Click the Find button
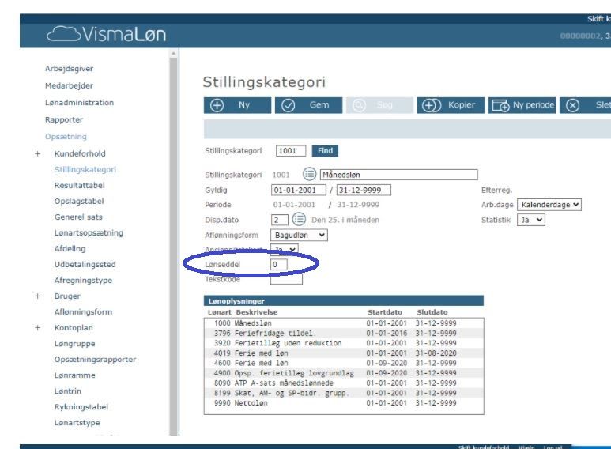 coord(325,151)
